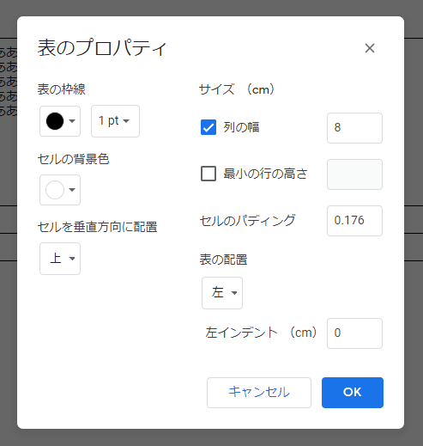This screenshot has width=423, height=446.
Task: Open the 1 pt border width dropdown
Action: [x=115, y=121]
